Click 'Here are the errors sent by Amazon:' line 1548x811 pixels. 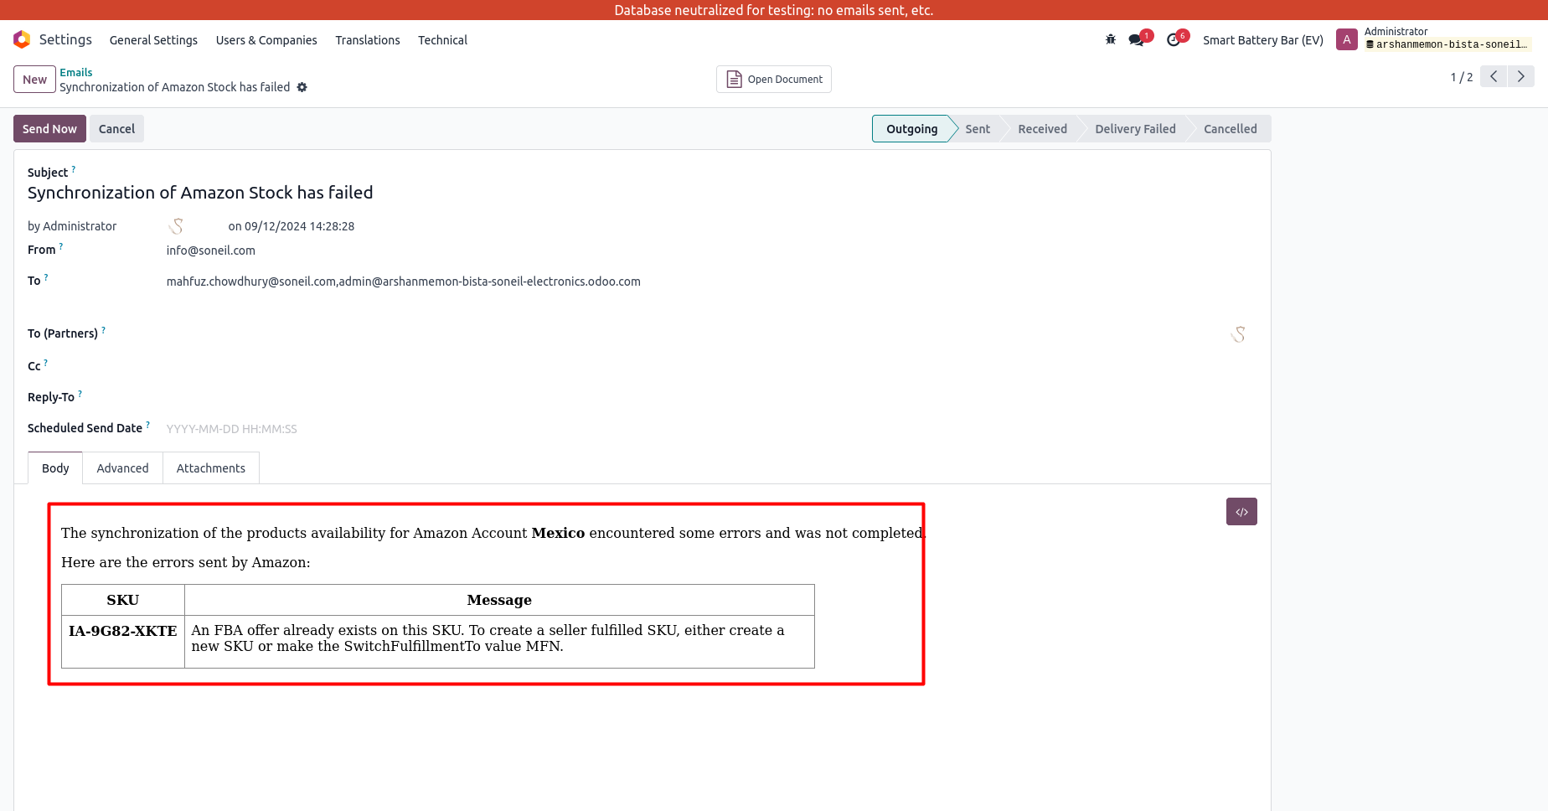185,562
